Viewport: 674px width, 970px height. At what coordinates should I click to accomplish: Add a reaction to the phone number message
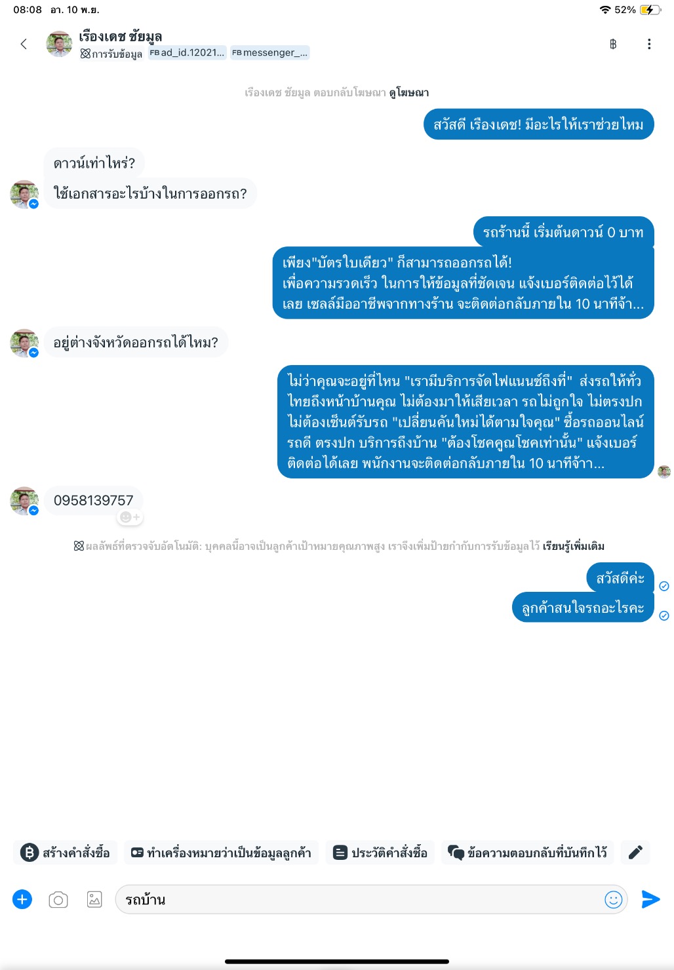pos(130,517)
